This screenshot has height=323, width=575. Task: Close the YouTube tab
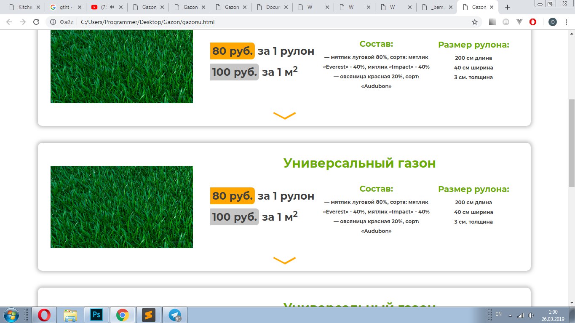(121, 7)
